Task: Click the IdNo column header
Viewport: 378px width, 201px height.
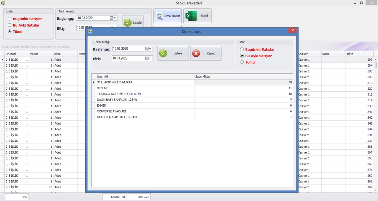Action: pos(359,54)
